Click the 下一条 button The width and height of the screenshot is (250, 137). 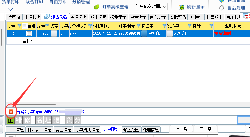tap(205, 129)
